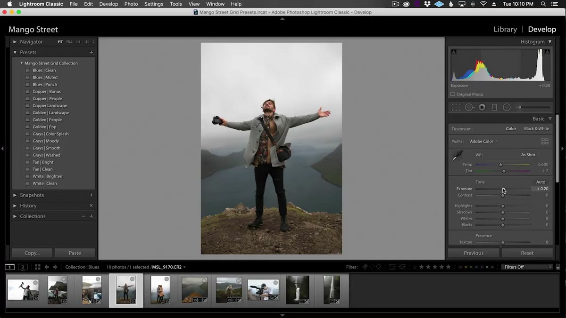Collapse the Histogram panel
Screen dimensions: 566x318
[x=550, y=41]
